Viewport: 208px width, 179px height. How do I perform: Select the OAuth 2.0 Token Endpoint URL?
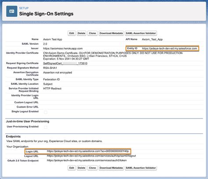pyautogui.click(x=87, y=161)
